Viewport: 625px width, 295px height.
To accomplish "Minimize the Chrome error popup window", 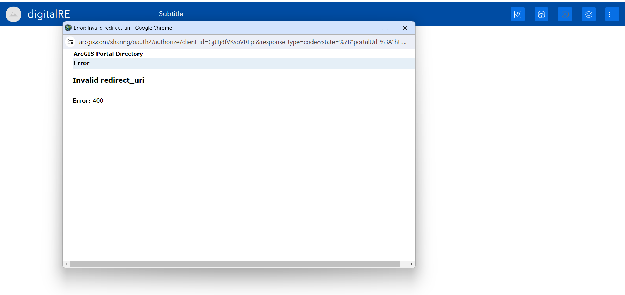I will tap(365, 28).
